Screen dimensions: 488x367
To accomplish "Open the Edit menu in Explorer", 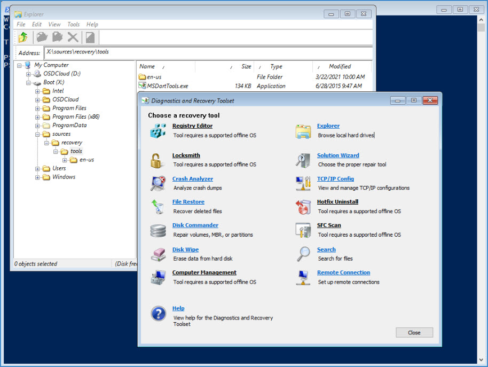I will point(36,24).
